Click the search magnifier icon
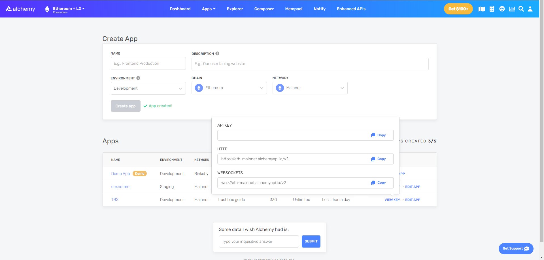This screenshot has height=260, width=544. point(521,9)
